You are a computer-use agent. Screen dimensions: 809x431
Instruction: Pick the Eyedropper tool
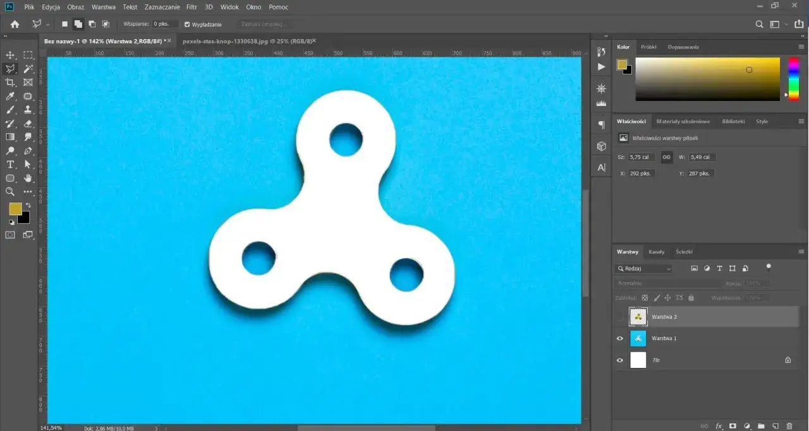click(10, 97)
